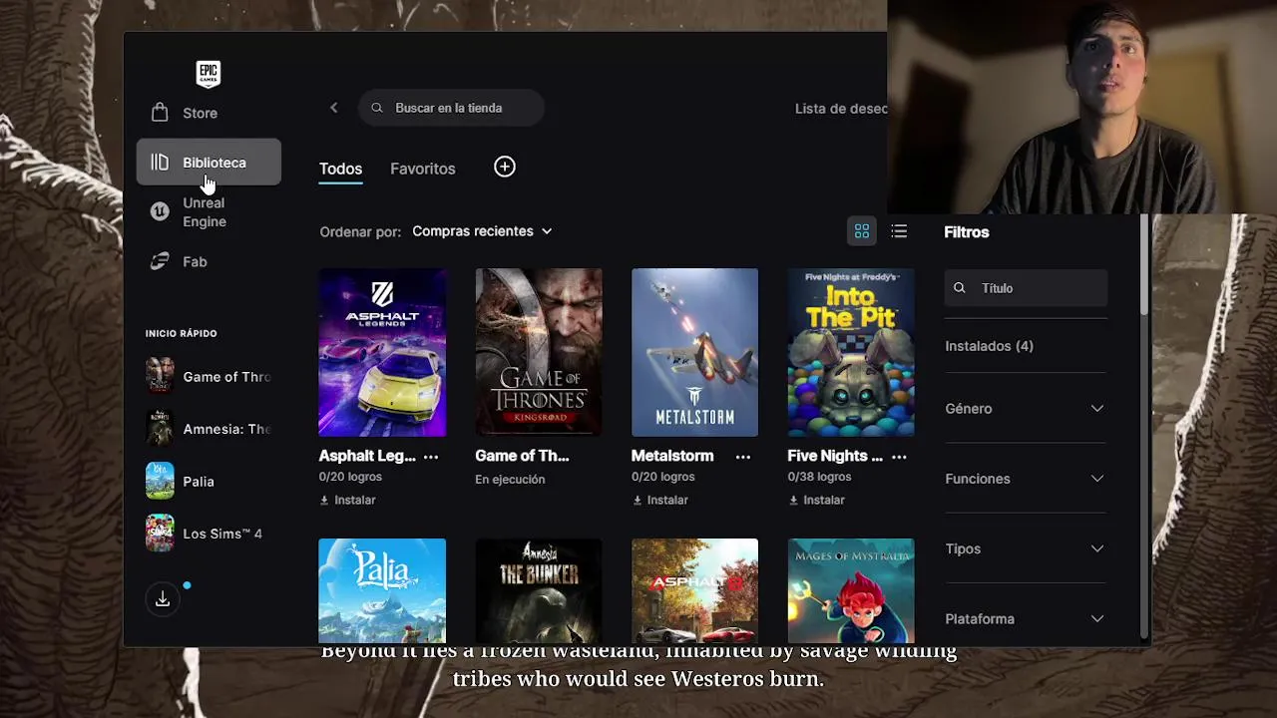The height and width of the screenshot is (718, 1277).
Task: Click Five Nights '0/38 logros' text
Action: coord(819,477)
